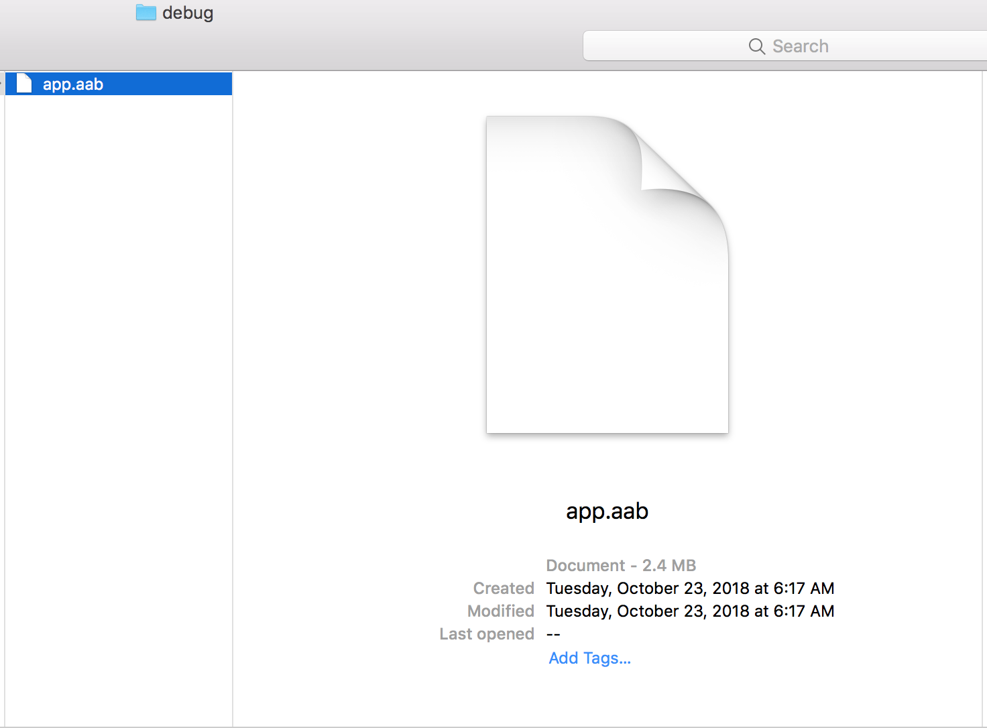Click the Created label
987x728 pixels.
(504, 589)
